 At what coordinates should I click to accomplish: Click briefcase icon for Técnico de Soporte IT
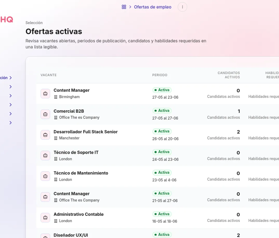click(45, 155)
